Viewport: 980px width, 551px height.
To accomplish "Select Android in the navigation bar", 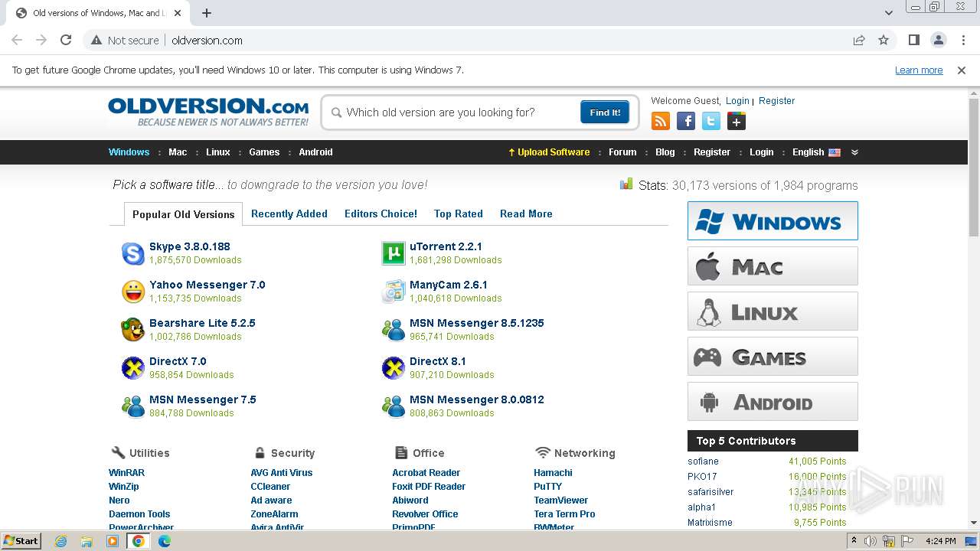I will (x=315, y=152).
